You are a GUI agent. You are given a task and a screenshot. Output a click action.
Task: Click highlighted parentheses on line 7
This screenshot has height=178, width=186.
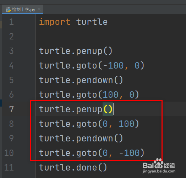click(108, 109)
